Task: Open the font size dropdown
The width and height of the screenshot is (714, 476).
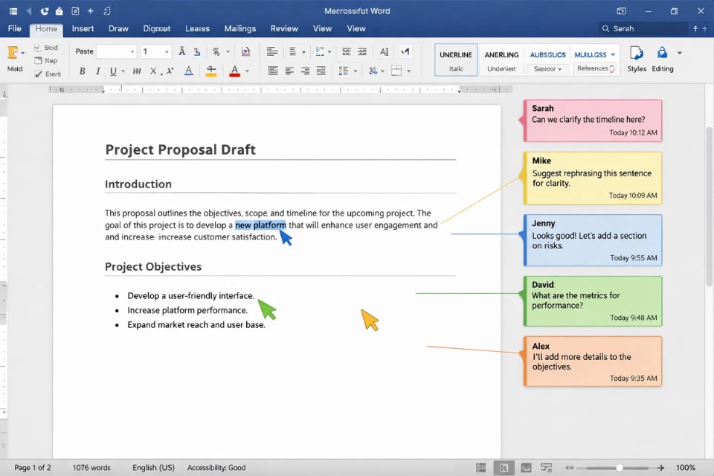Action: (165, 51)
